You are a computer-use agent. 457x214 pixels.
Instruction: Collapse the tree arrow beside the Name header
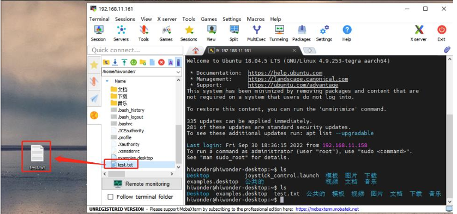[x=107, y=81]
